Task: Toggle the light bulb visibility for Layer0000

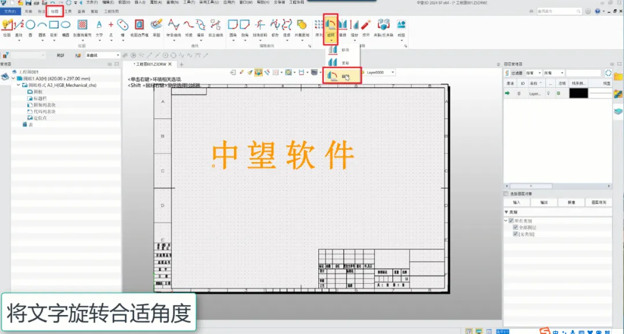Action: point(549,93)
